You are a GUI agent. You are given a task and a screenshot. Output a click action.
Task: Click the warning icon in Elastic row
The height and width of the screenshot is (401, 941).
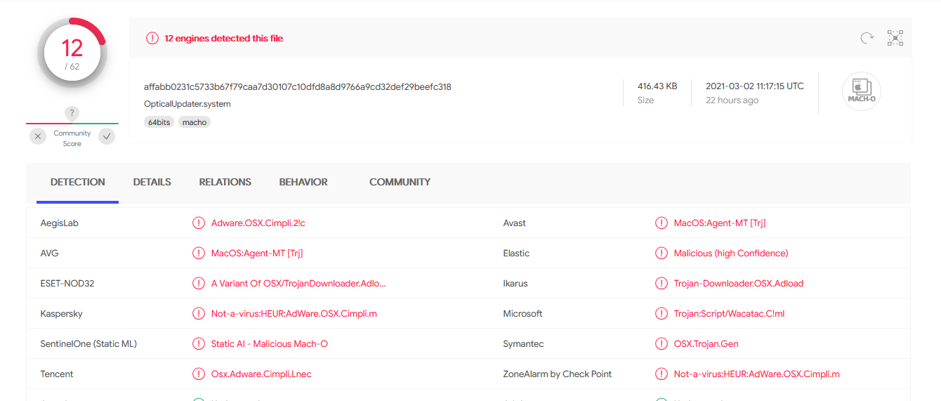tap(662, 254)
